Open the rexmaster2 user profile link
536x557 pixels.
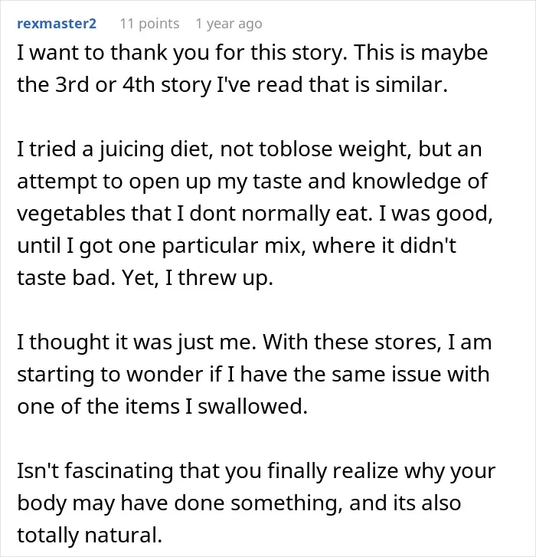coord(57,24)
